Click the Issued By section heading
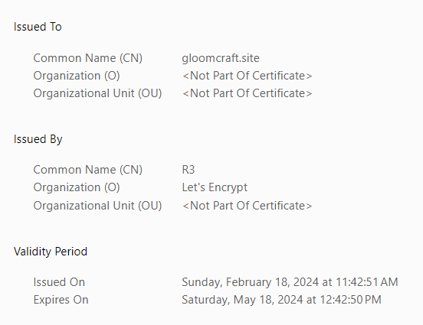 coord(38,139)
